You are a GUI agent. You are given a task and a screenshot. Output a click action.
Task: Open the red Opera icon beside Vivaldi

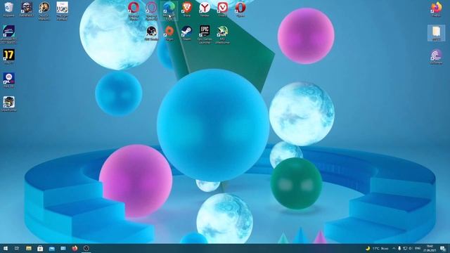240,9
